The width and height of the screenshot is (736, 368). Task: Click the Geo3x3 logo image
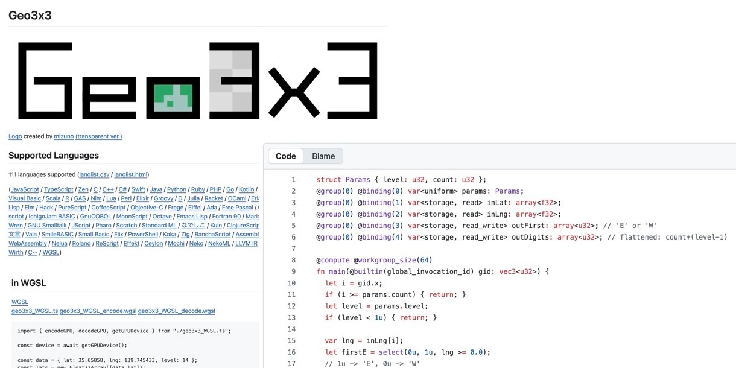coord(198,80)
